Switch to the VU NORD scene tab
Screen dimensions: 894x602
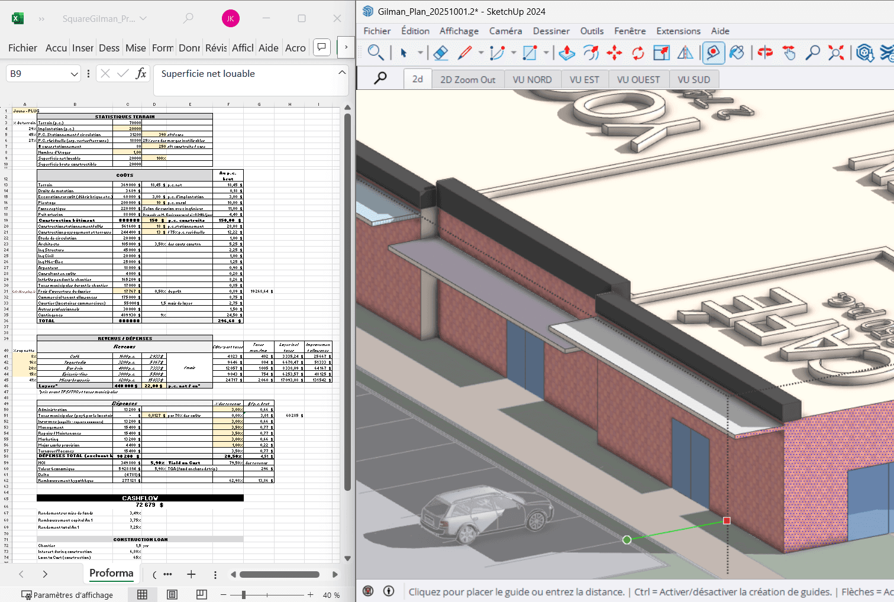[x=532, y=79]
